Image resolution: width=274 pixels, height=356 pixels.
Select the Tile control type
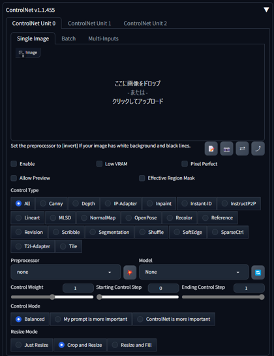click(x=68, y=246)
